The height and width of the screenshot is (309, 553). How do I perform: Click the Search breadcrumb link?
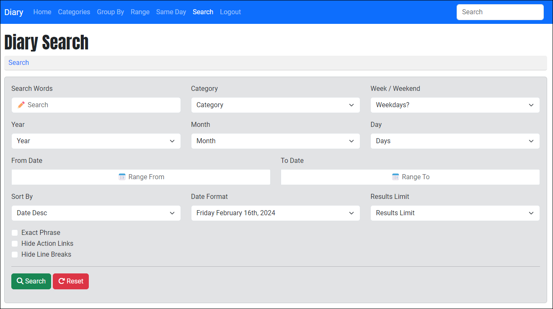tap(19, 63)
